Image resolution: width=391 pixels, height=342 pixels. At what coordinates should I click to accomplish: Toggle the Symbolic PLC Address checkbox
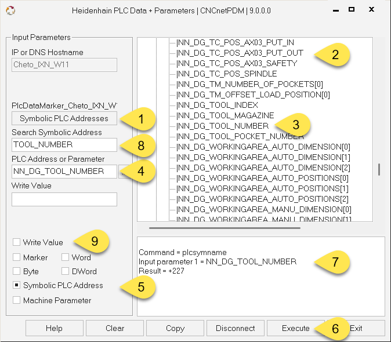(x=16, y=285)
